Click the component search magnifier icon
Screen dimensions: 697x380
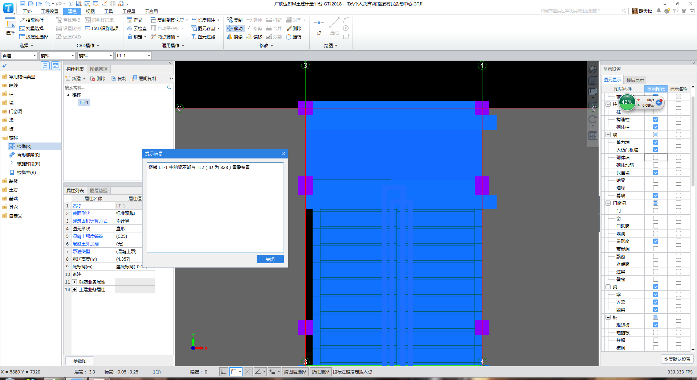point(169,87)
